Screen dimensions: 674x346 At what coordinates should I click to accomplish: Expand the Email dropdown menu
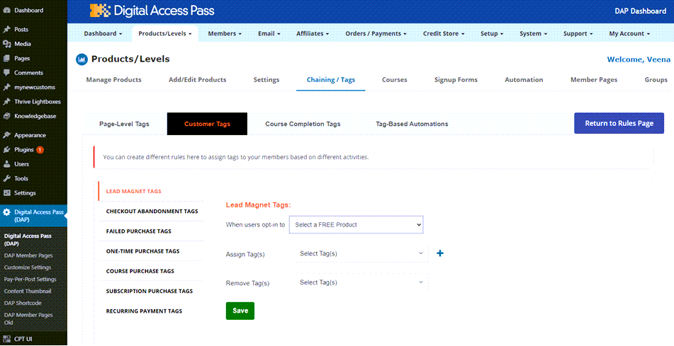[x=269, y=33]
